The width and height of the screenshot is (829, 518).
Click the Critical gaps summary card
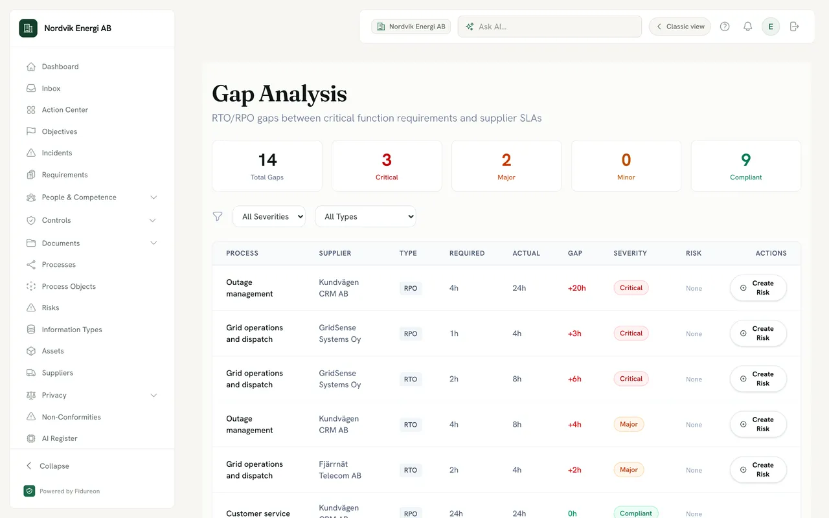(x=387, y=166)
